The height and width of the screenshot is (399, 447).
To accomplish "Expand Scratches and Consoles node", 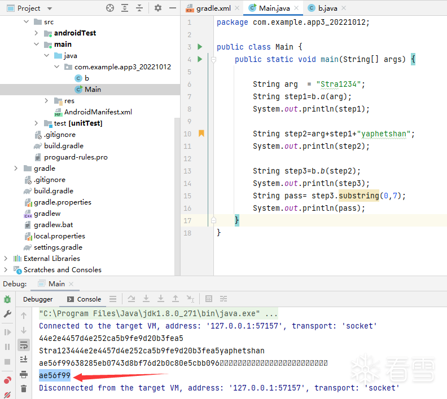I will (x=6, y=269).
